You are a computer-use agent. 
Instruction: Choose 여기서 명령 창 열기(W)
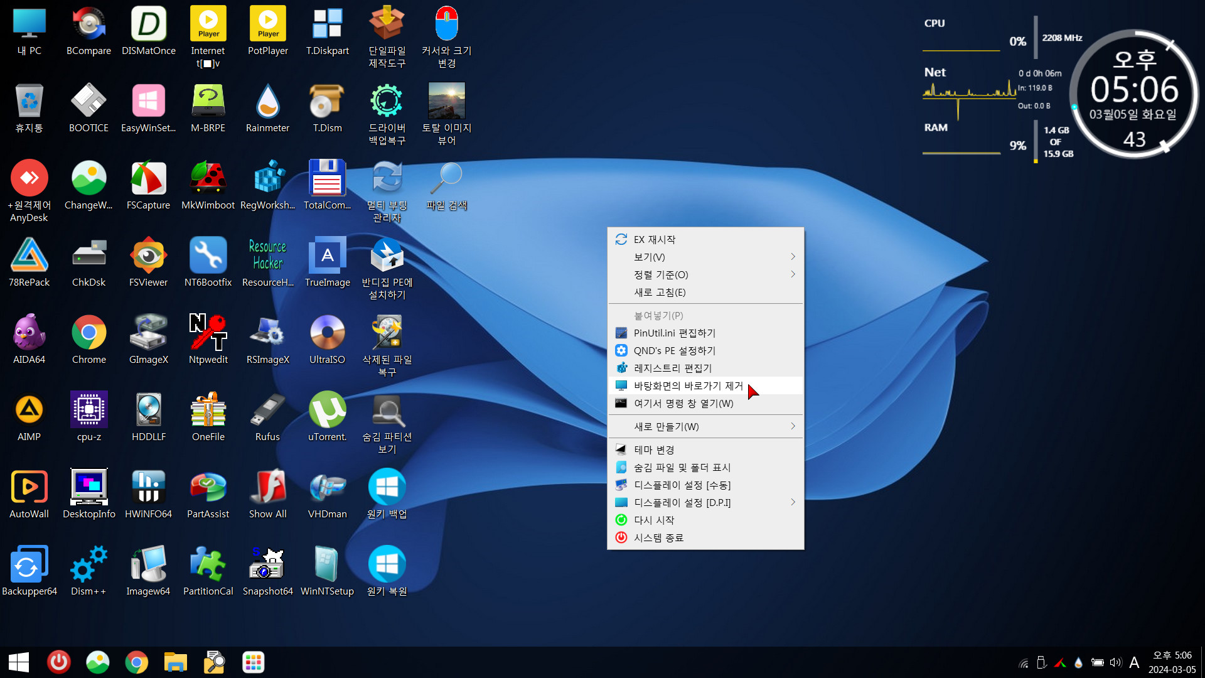pos(705,403)
